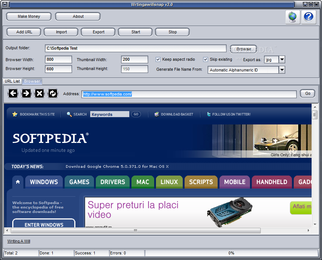
Task: Click the vertical scrollbar thumb
Action: pos(315,114)
